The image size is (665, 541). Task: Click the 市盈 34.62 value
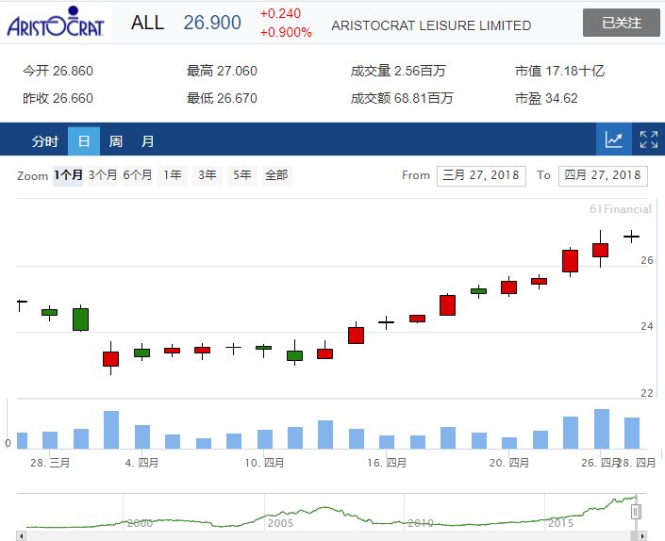546,98
